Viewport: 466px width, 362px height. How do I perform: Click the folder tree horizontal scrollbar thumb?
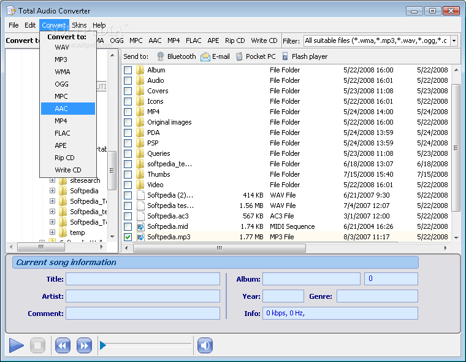40,247
